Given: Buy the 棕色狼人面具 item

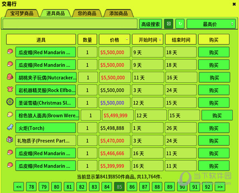Looking at the screenshot, I should pos(217,115).
